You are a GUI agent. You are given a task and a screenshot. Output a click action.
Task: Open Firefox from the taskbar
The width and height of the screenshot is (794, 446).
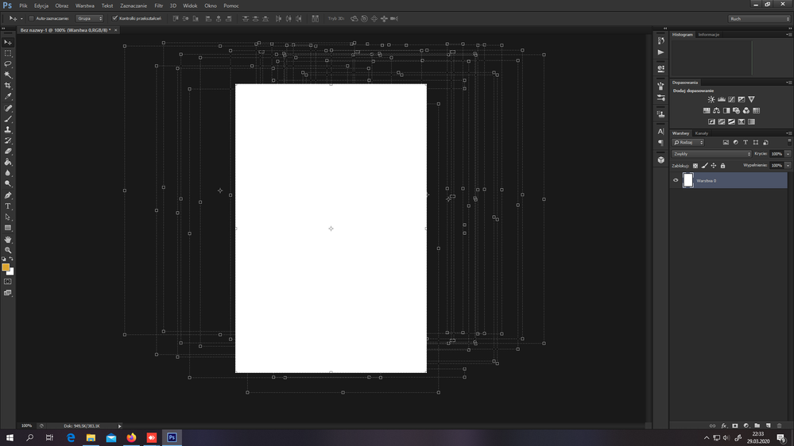pyautogui.click(x=131, y=438)
